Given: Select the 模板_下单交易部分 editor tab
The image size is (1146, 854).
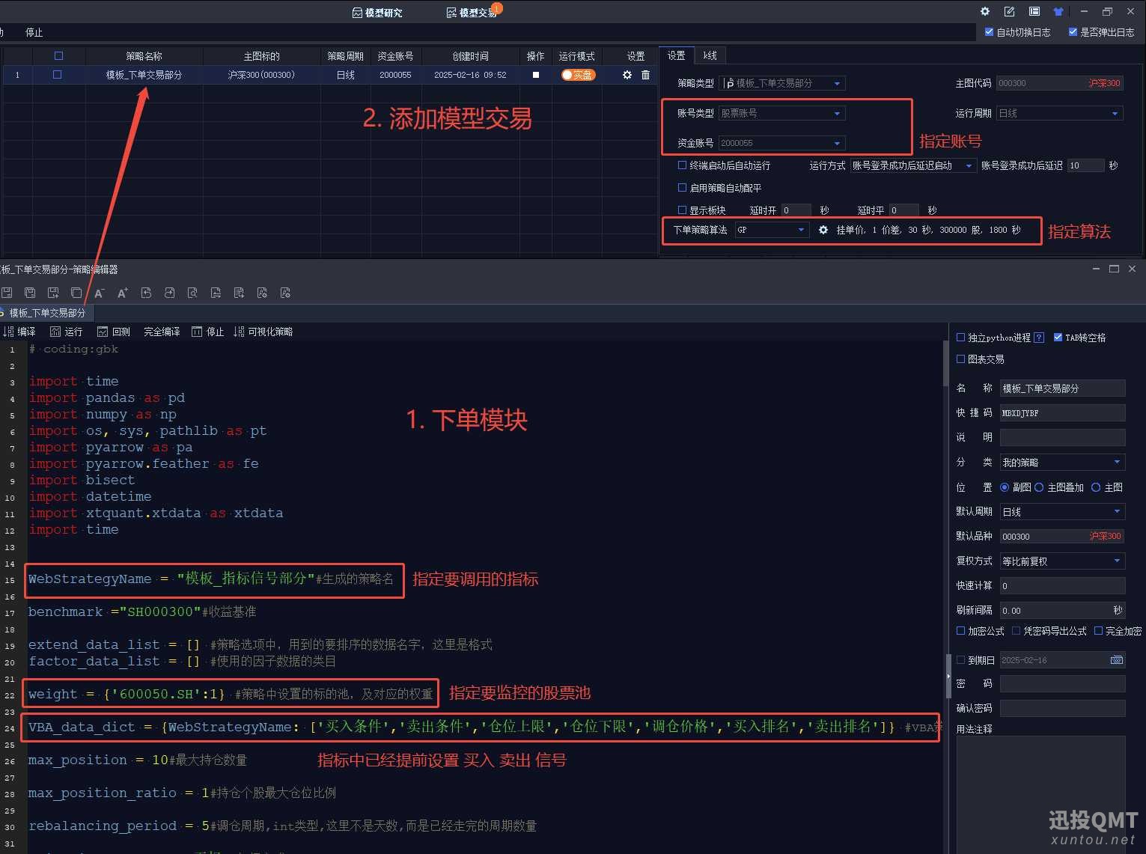Looking at the screenshot, I should pos(46,313).
